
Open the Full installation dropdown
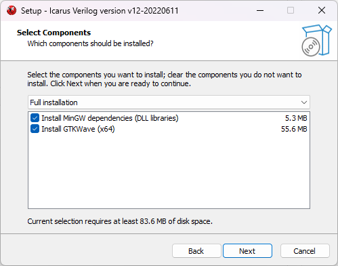point(169,102)
